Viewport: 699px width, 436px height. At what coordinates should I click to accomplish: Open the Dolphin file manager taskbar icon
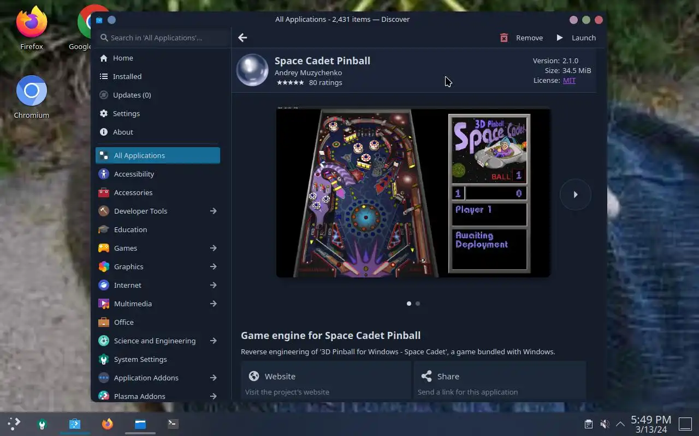click(140, 423)
